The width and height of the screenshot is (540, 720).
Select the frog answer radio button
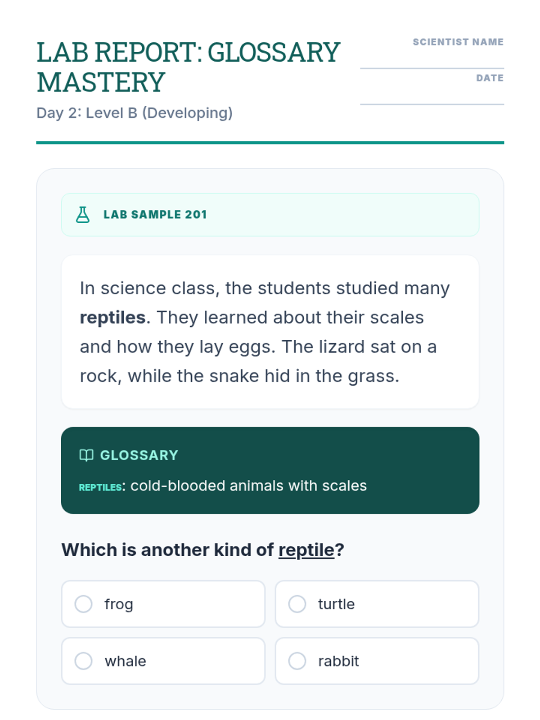point(84,604)
